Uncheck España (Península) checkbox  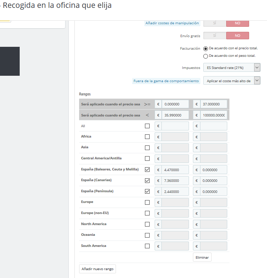147,191
